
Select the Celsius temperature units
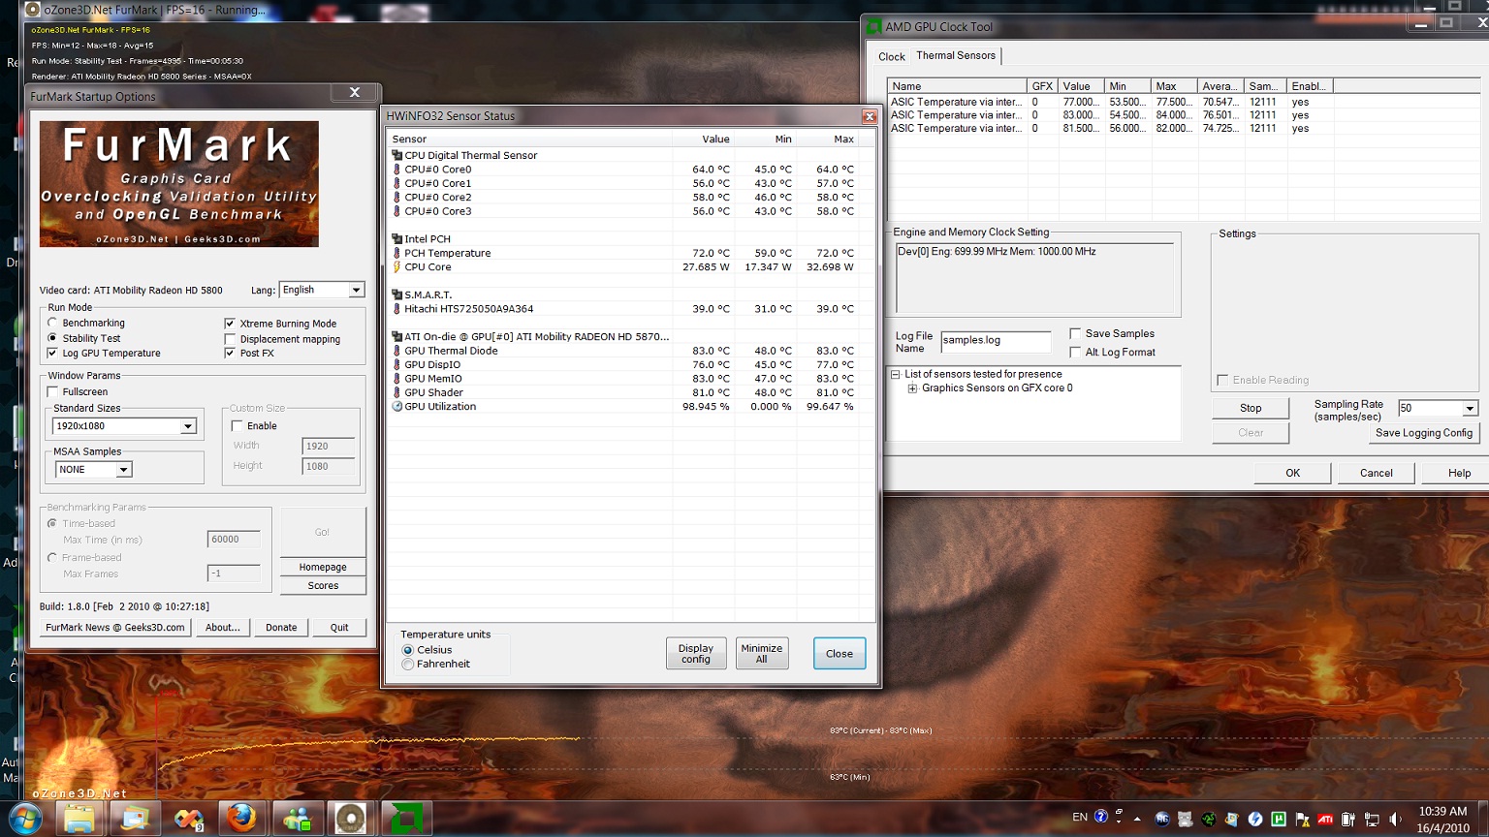[408, 650]
